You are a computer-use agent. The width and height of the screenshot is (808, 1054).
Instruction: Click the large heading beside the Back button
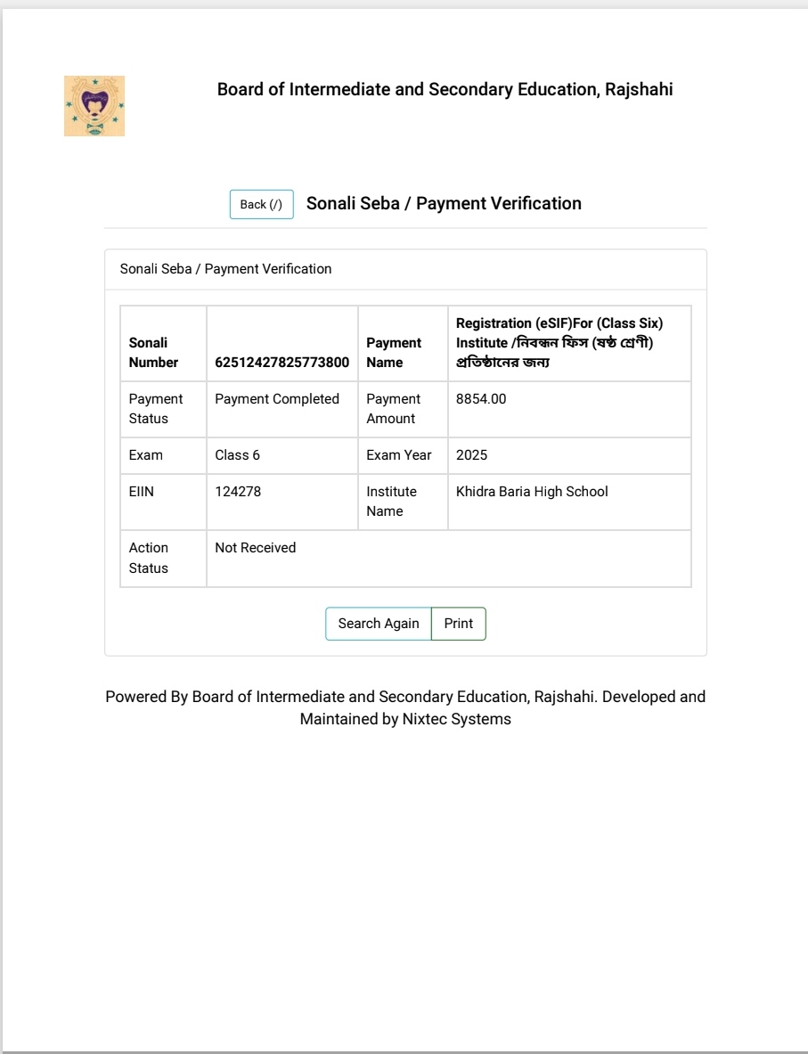444,203
